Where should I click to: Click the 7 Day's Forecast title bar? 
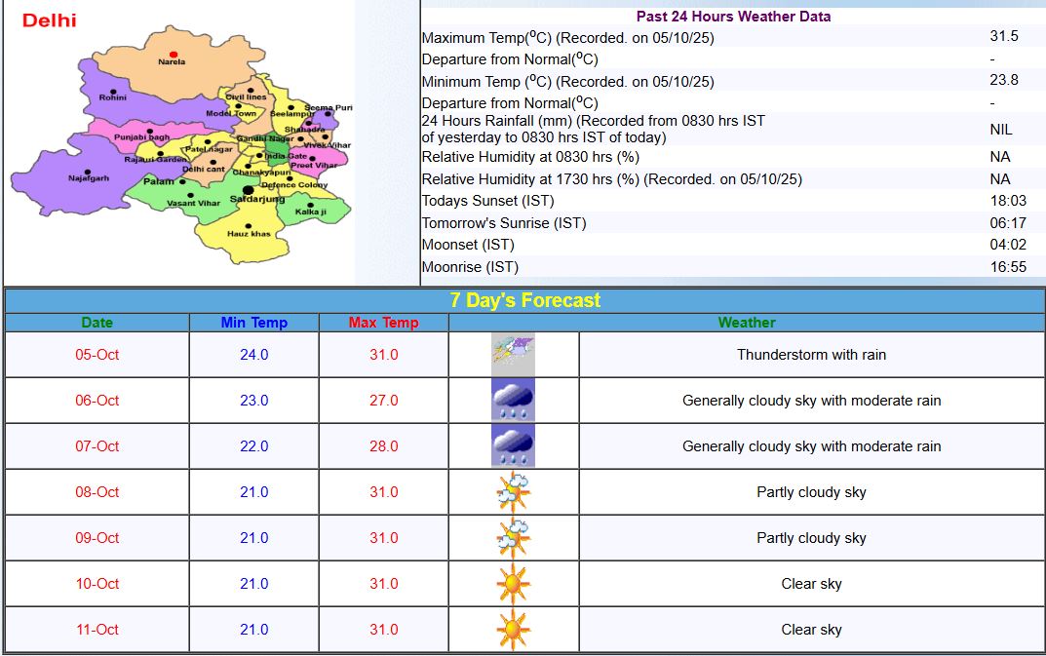(x=524, y=300)
